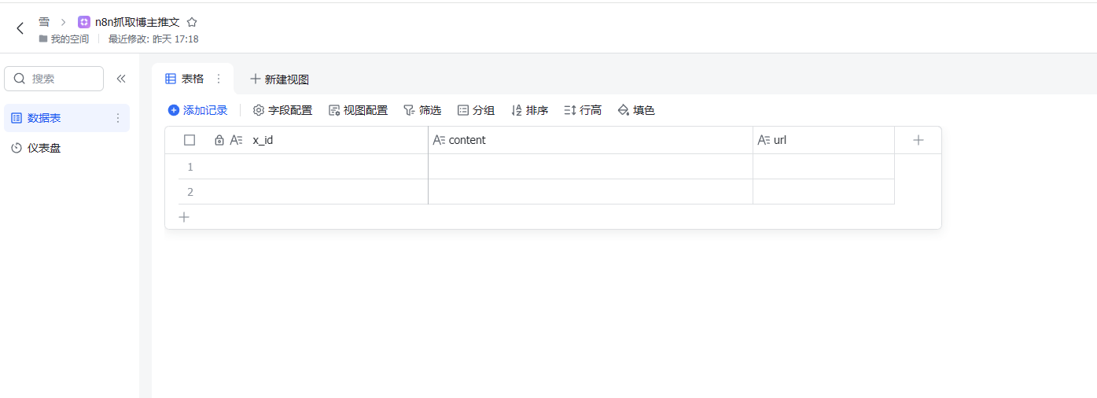Viewport: 1097px width, 398px height.
Task: Open 仪表盘 dashboard in sidebar
Action: (43, 148)
